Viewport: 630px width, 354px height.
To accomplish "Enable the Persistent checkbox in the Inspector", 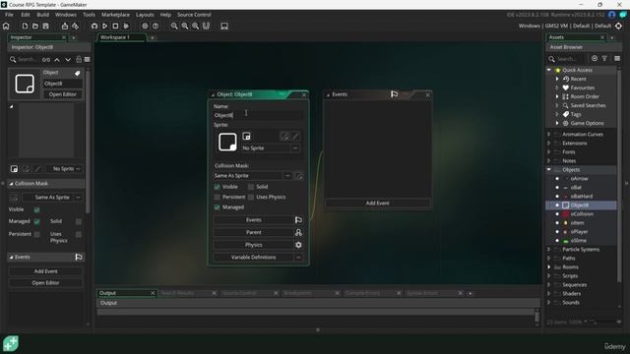I will pyautogui.click(x=37, y=234).
